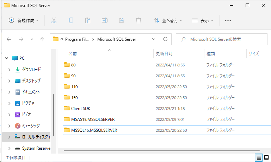Click the folder icon of 90
The image size is (271, 162).
pos(67,76)
